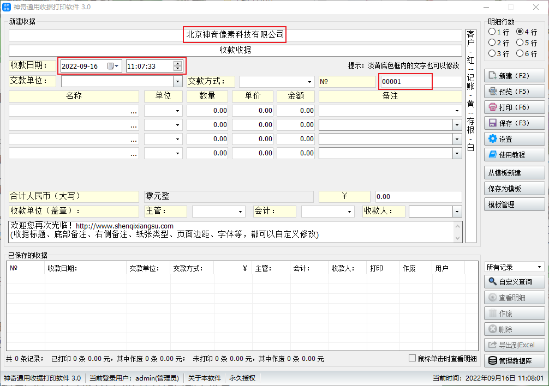Click the 保存为模板 button
Image resolution: width=549 pixels, height=386 pixels.
[x=514, y=189]
